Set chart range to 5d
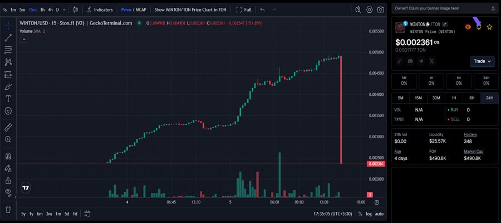The image size is (501, 223). [x=66, y=214]
